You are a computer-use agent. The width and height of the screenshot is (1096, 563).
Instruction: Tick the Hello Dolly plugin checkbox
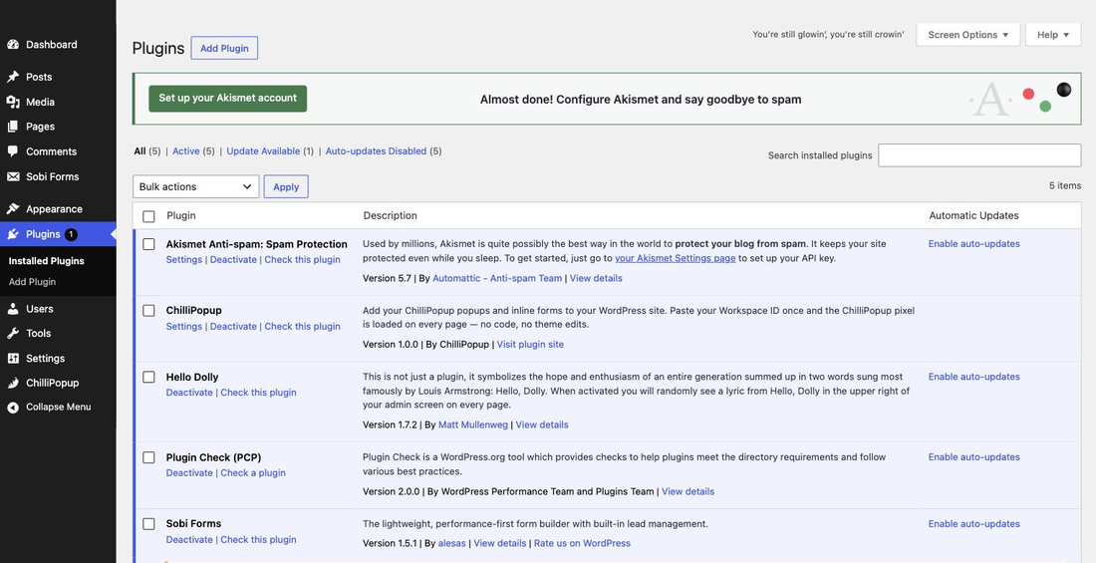(148, 377)
